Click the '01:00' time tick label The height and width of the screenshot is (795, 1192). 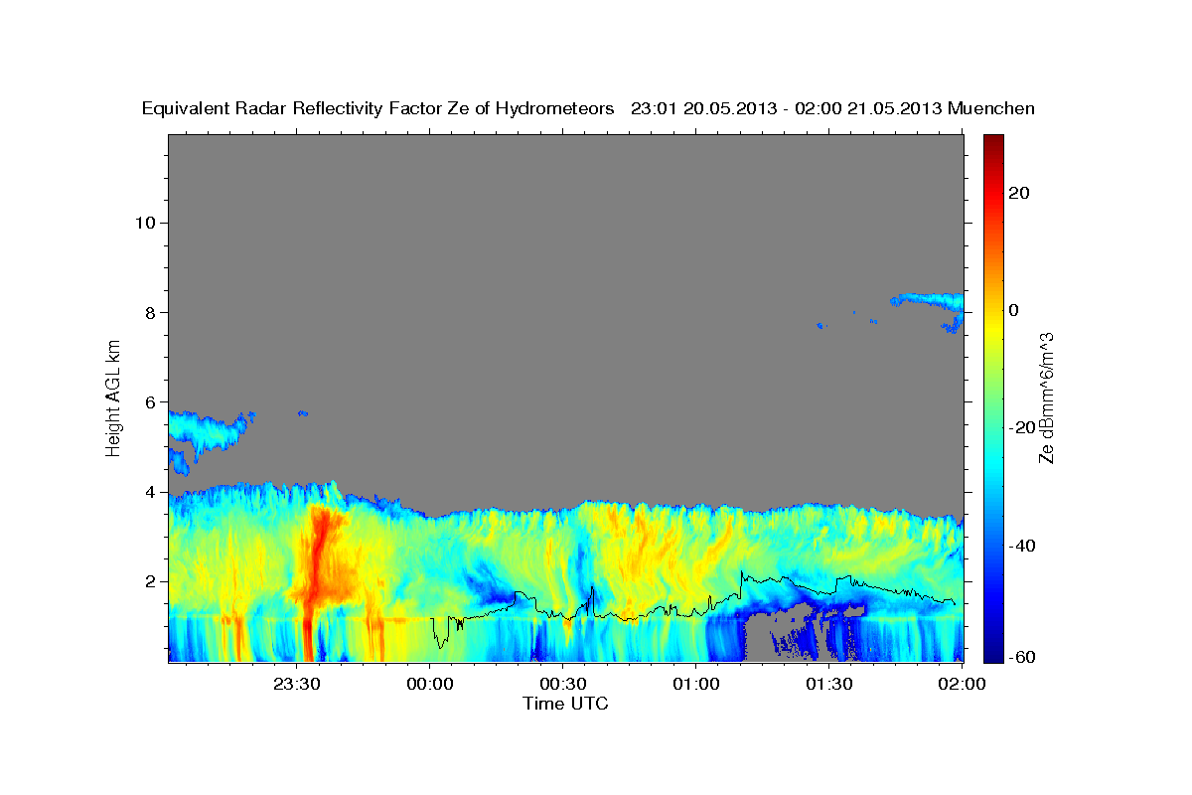pyautogui.click(x=695, y=684)
